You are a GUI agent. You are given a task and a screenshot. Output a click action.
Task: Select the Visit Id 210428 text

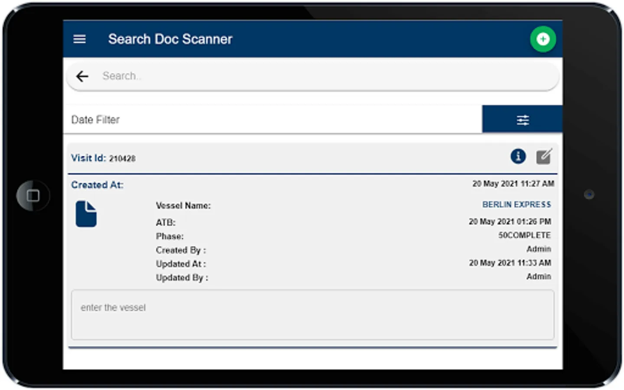[103, 158]
